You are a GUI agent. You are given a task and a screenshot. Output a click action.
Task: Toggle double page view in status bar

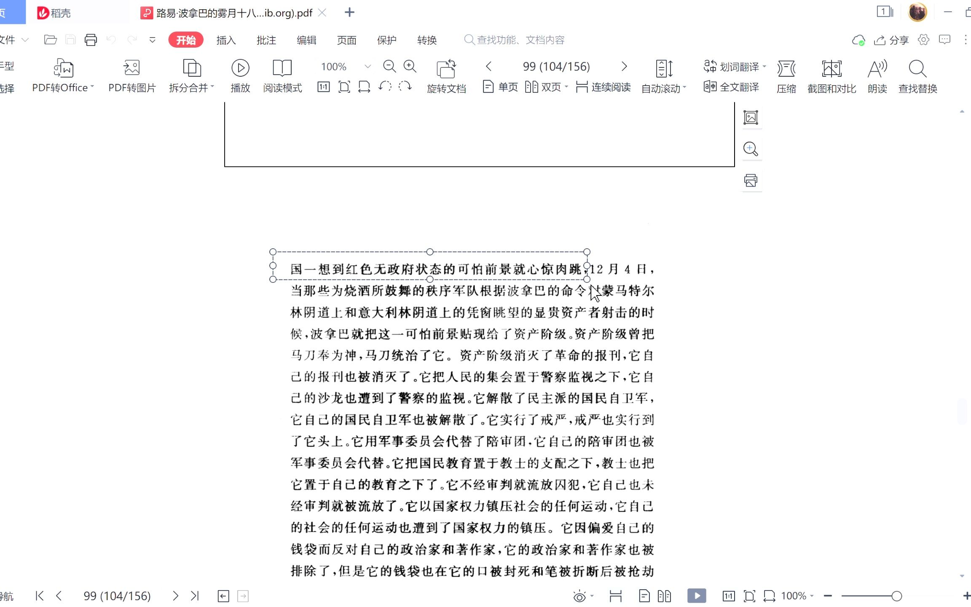664,596
